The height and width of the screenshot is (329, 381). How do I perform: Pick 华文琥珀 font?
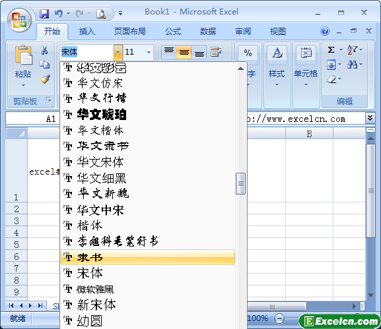pyautogui.click(x=148, y=114)
